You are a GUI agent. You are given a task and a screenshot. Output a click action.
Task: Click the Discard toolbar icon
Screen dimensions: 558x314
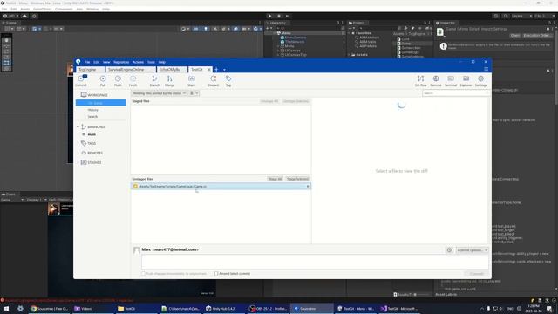pyautogui.click(x=213, y=80)
